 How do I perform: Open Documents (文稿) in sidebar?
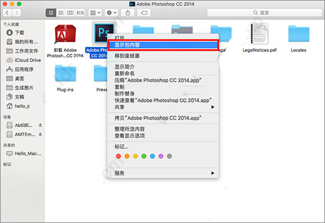click(x=15, y=97)
